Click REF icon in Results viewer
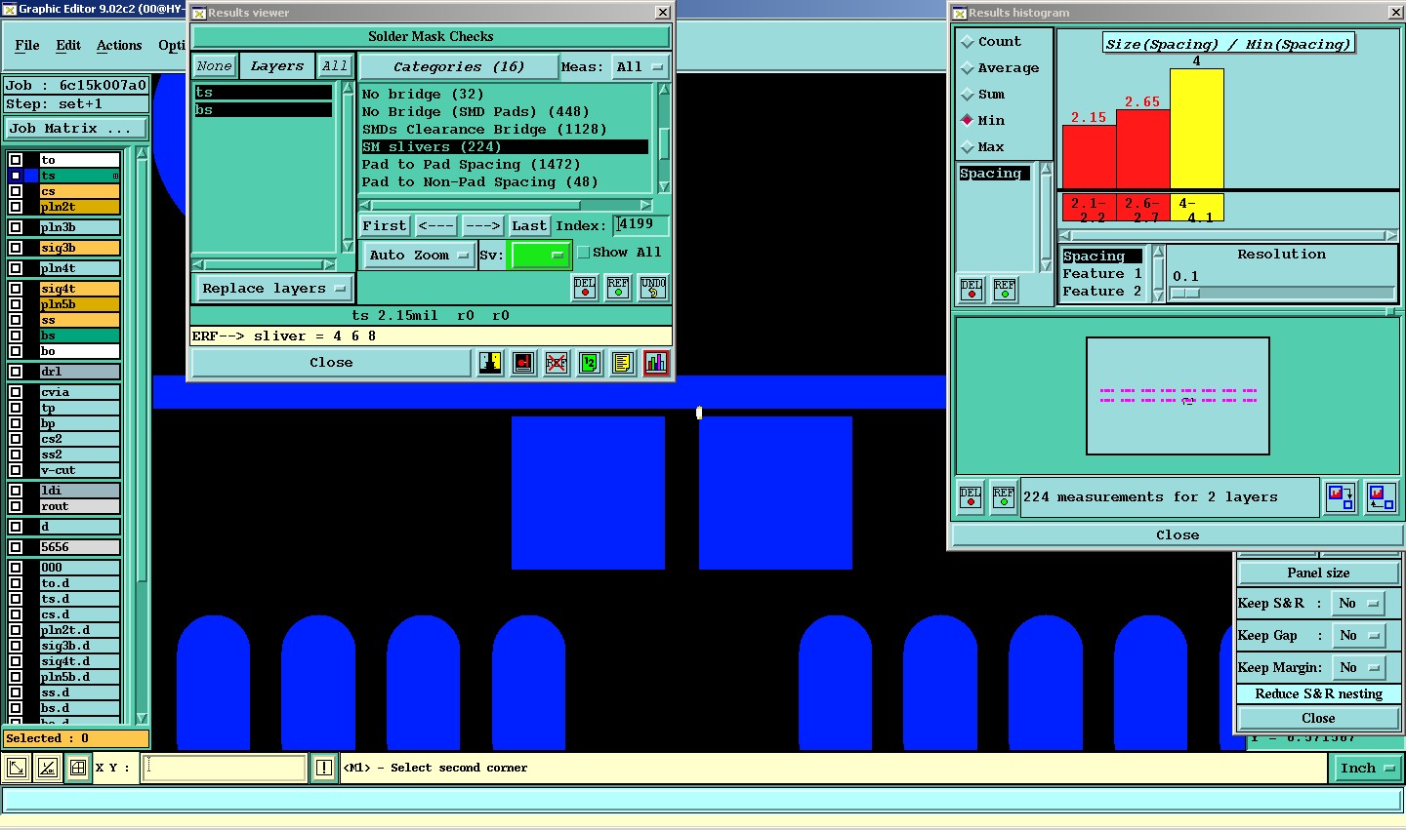 (619, 288)
